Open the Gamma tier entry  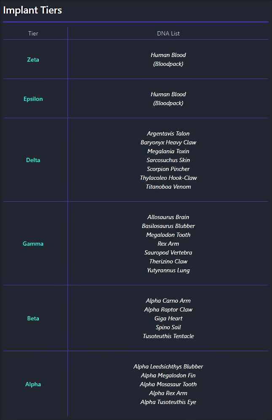(x=33, y=244)
